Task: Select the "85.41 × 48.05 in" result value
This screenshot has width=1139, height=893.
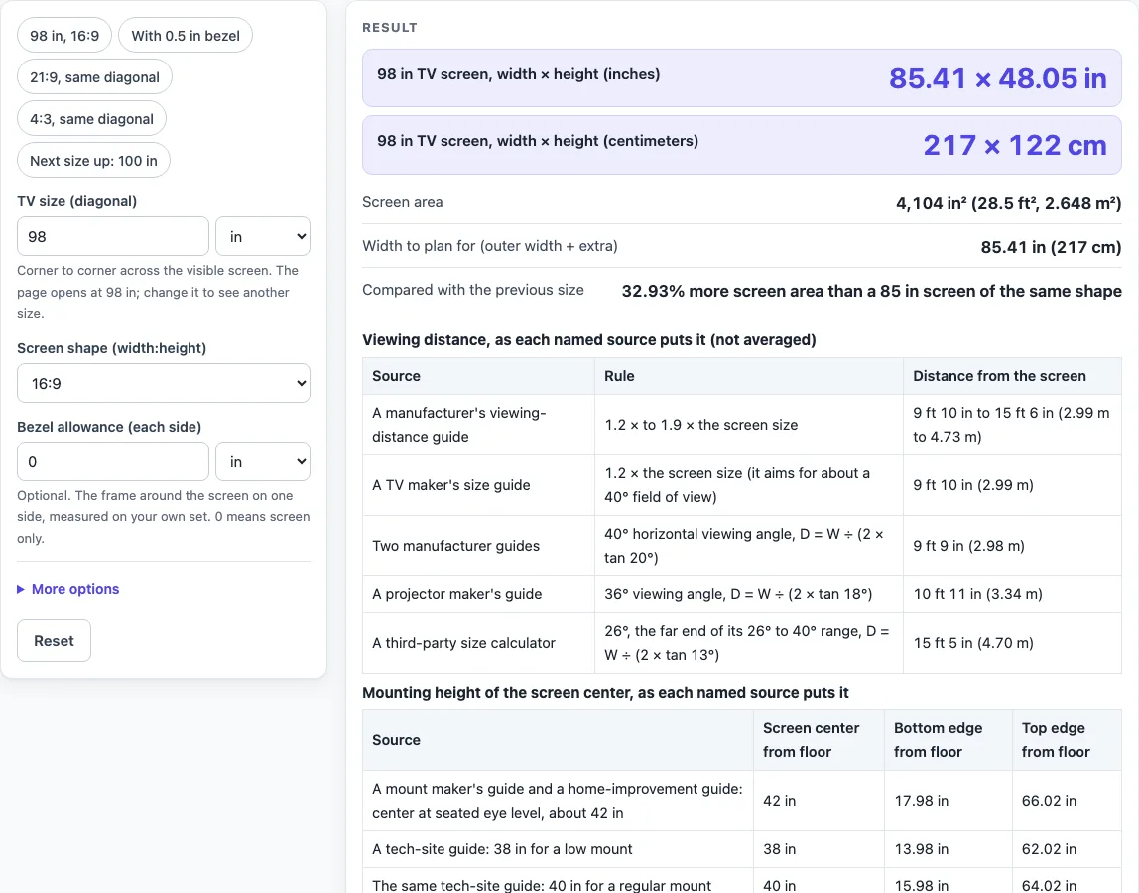Action: tap(997, 77)
